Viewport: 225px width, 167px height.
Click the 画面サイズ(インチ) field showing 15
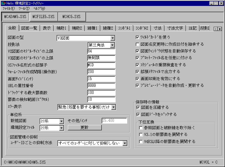101,79
